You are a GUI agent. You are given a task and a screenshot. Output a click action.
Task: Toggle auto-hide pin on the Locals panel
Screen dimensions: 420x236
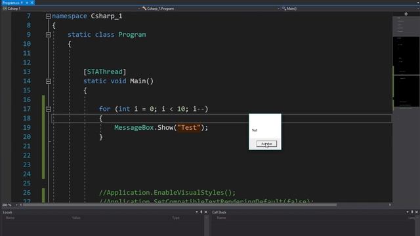(x=201, y=212)
